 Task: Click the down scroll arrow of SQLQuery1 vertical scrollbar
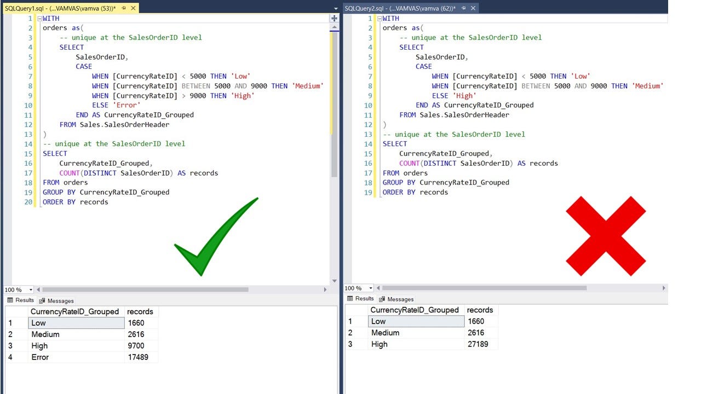point(334,281)
